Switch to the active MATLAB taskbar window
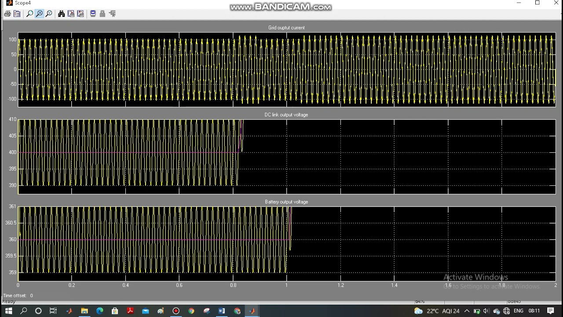563x317 pixels. tap(252, 311)
